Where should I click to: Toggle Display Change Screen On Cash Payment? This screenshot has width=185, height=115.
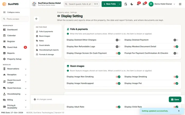118,53
